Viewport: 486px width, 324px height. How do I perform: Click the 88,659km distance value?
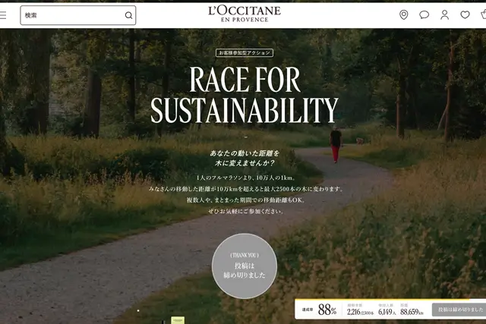click(412, 312)
